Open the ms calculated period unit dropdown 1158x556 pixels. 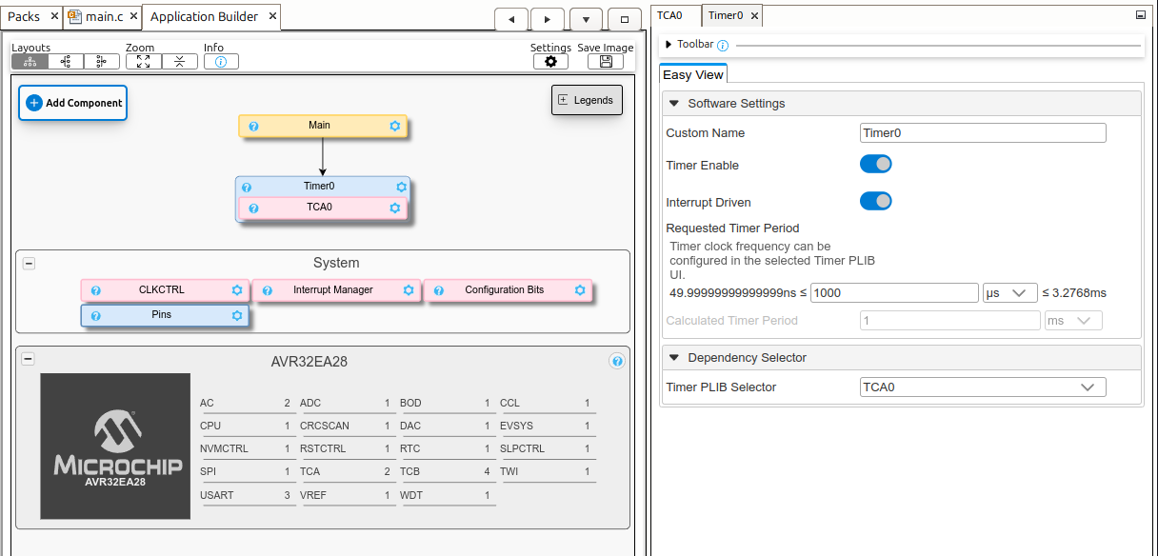click(x=1073, y=321)
